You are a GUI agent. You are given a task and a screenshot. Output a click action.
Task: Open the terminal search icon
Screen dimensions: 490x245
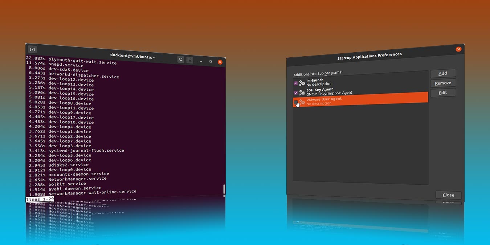click(180, 59)
